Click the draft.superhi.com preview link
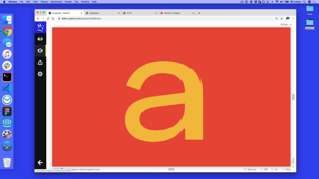 tap(85, 169)
